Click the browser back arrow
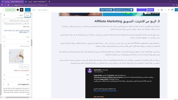178x100 pixels. coord(2,5)
